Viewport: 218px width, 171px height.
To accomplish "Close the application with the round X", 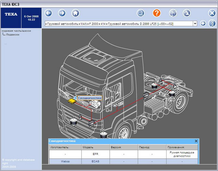I will click(x=212, y=13).
